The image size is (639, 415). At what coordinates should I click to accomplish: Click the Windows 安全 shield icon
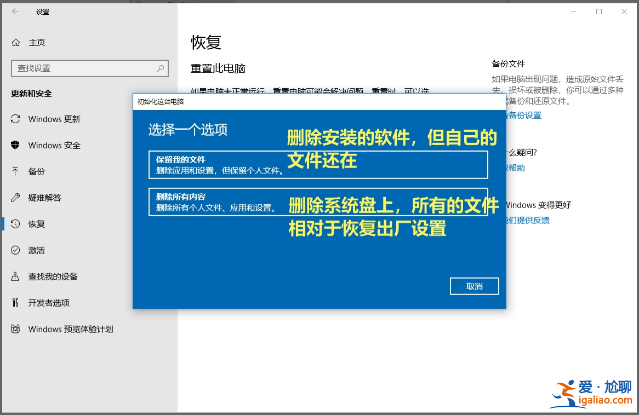click(x=16, y=145)
